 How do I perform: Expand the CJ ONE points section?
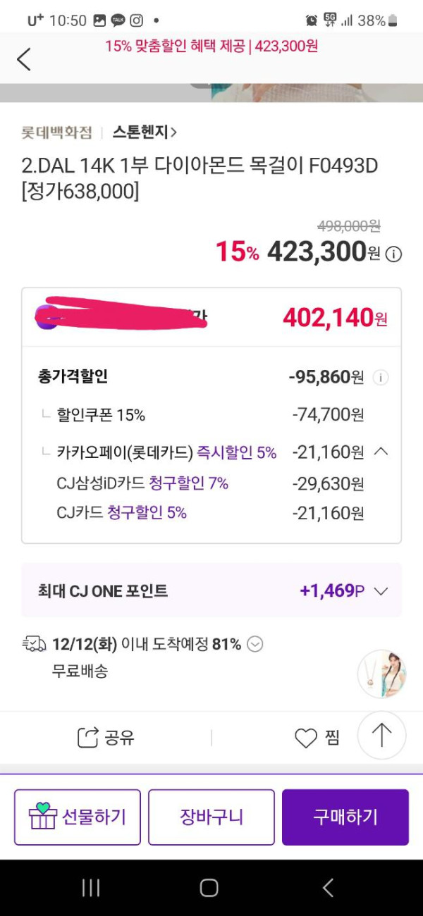[381, 591]
